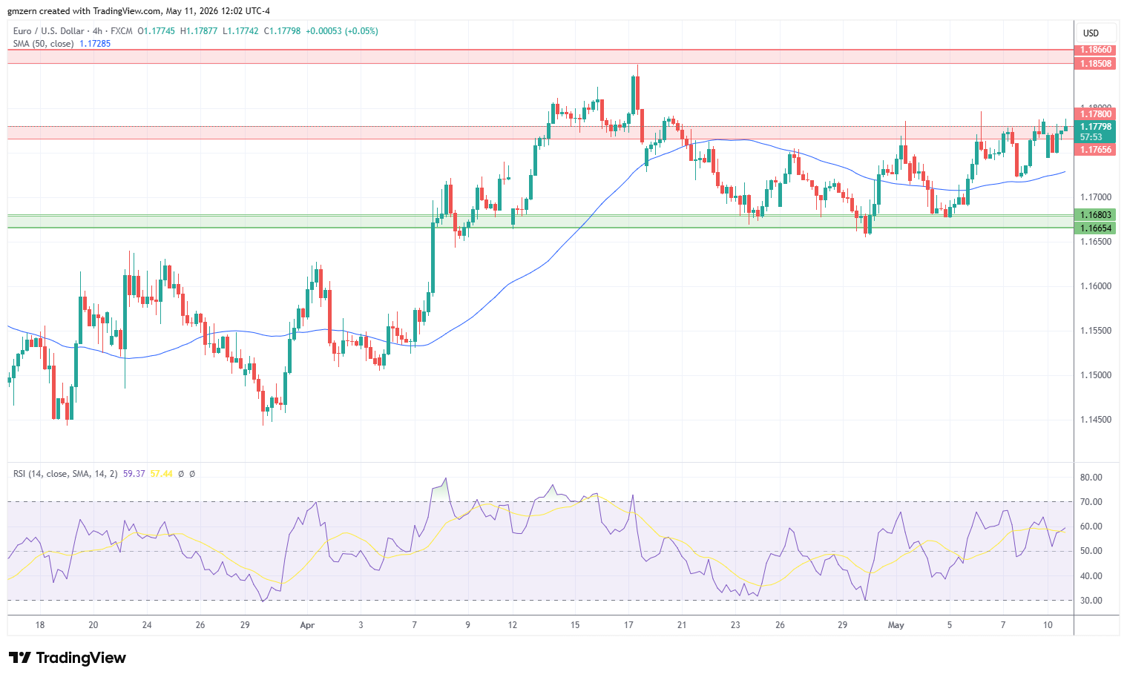Click the change value +0.00053 (+0.05%)

342,31
